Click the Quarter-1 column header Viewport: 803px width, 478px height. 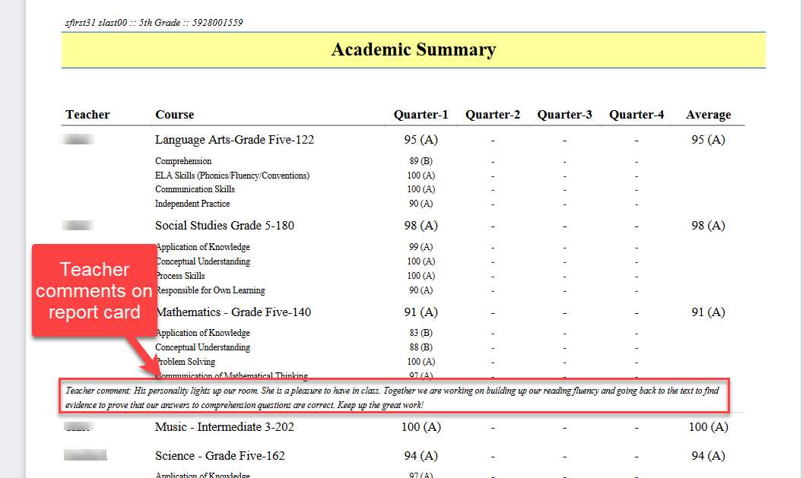pyautogui.click(x=421, y=115)
